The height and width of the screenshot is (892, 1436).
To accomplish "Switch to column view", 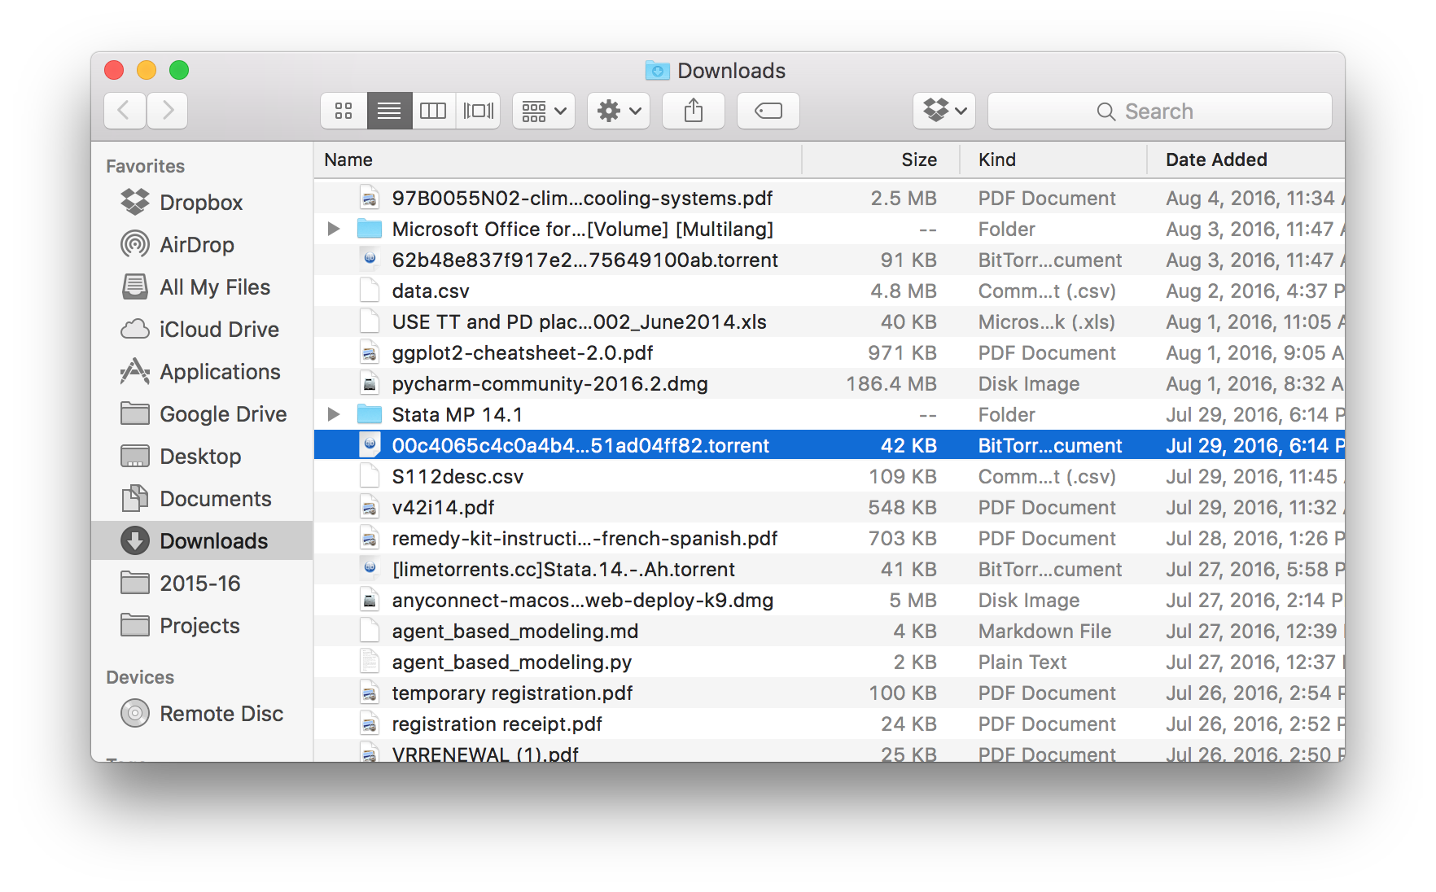I will pyautogui.click(x=433, y=111).
